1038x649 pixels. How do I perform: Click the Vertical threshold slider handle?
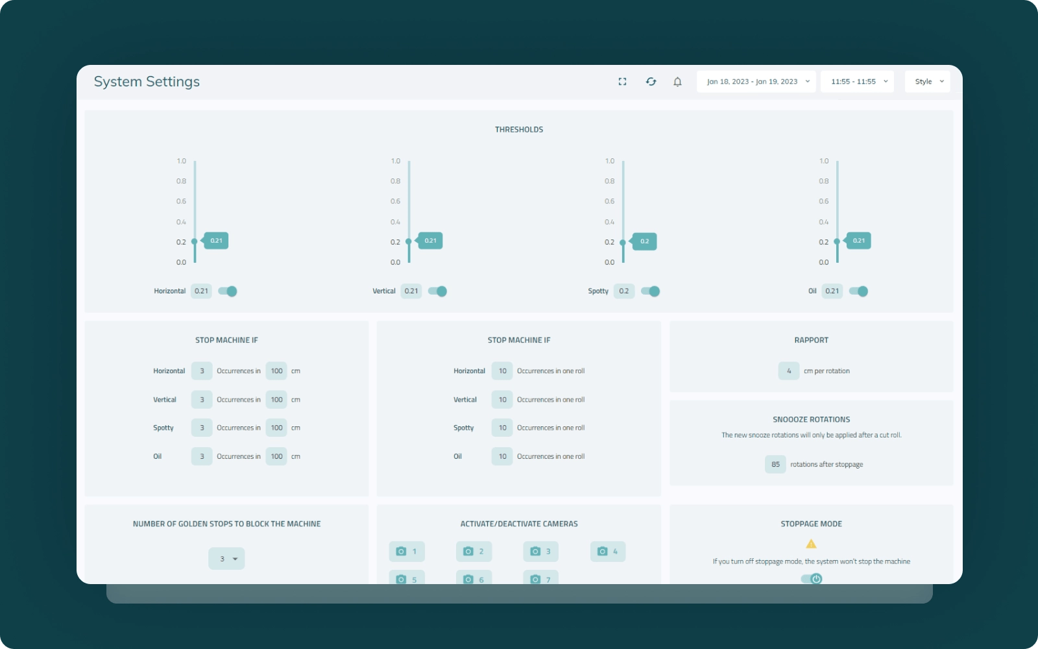[409, 241]
